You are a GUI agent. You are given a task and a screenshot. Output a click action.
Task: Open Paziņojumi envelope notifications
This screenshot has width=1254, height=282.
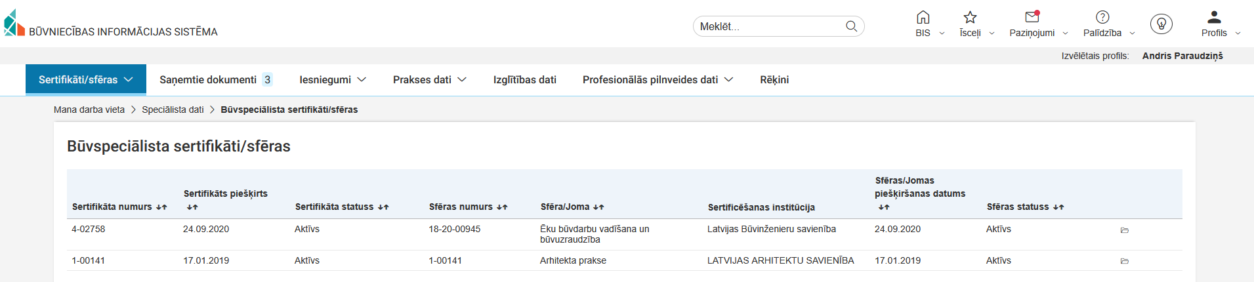[1032, 18]
